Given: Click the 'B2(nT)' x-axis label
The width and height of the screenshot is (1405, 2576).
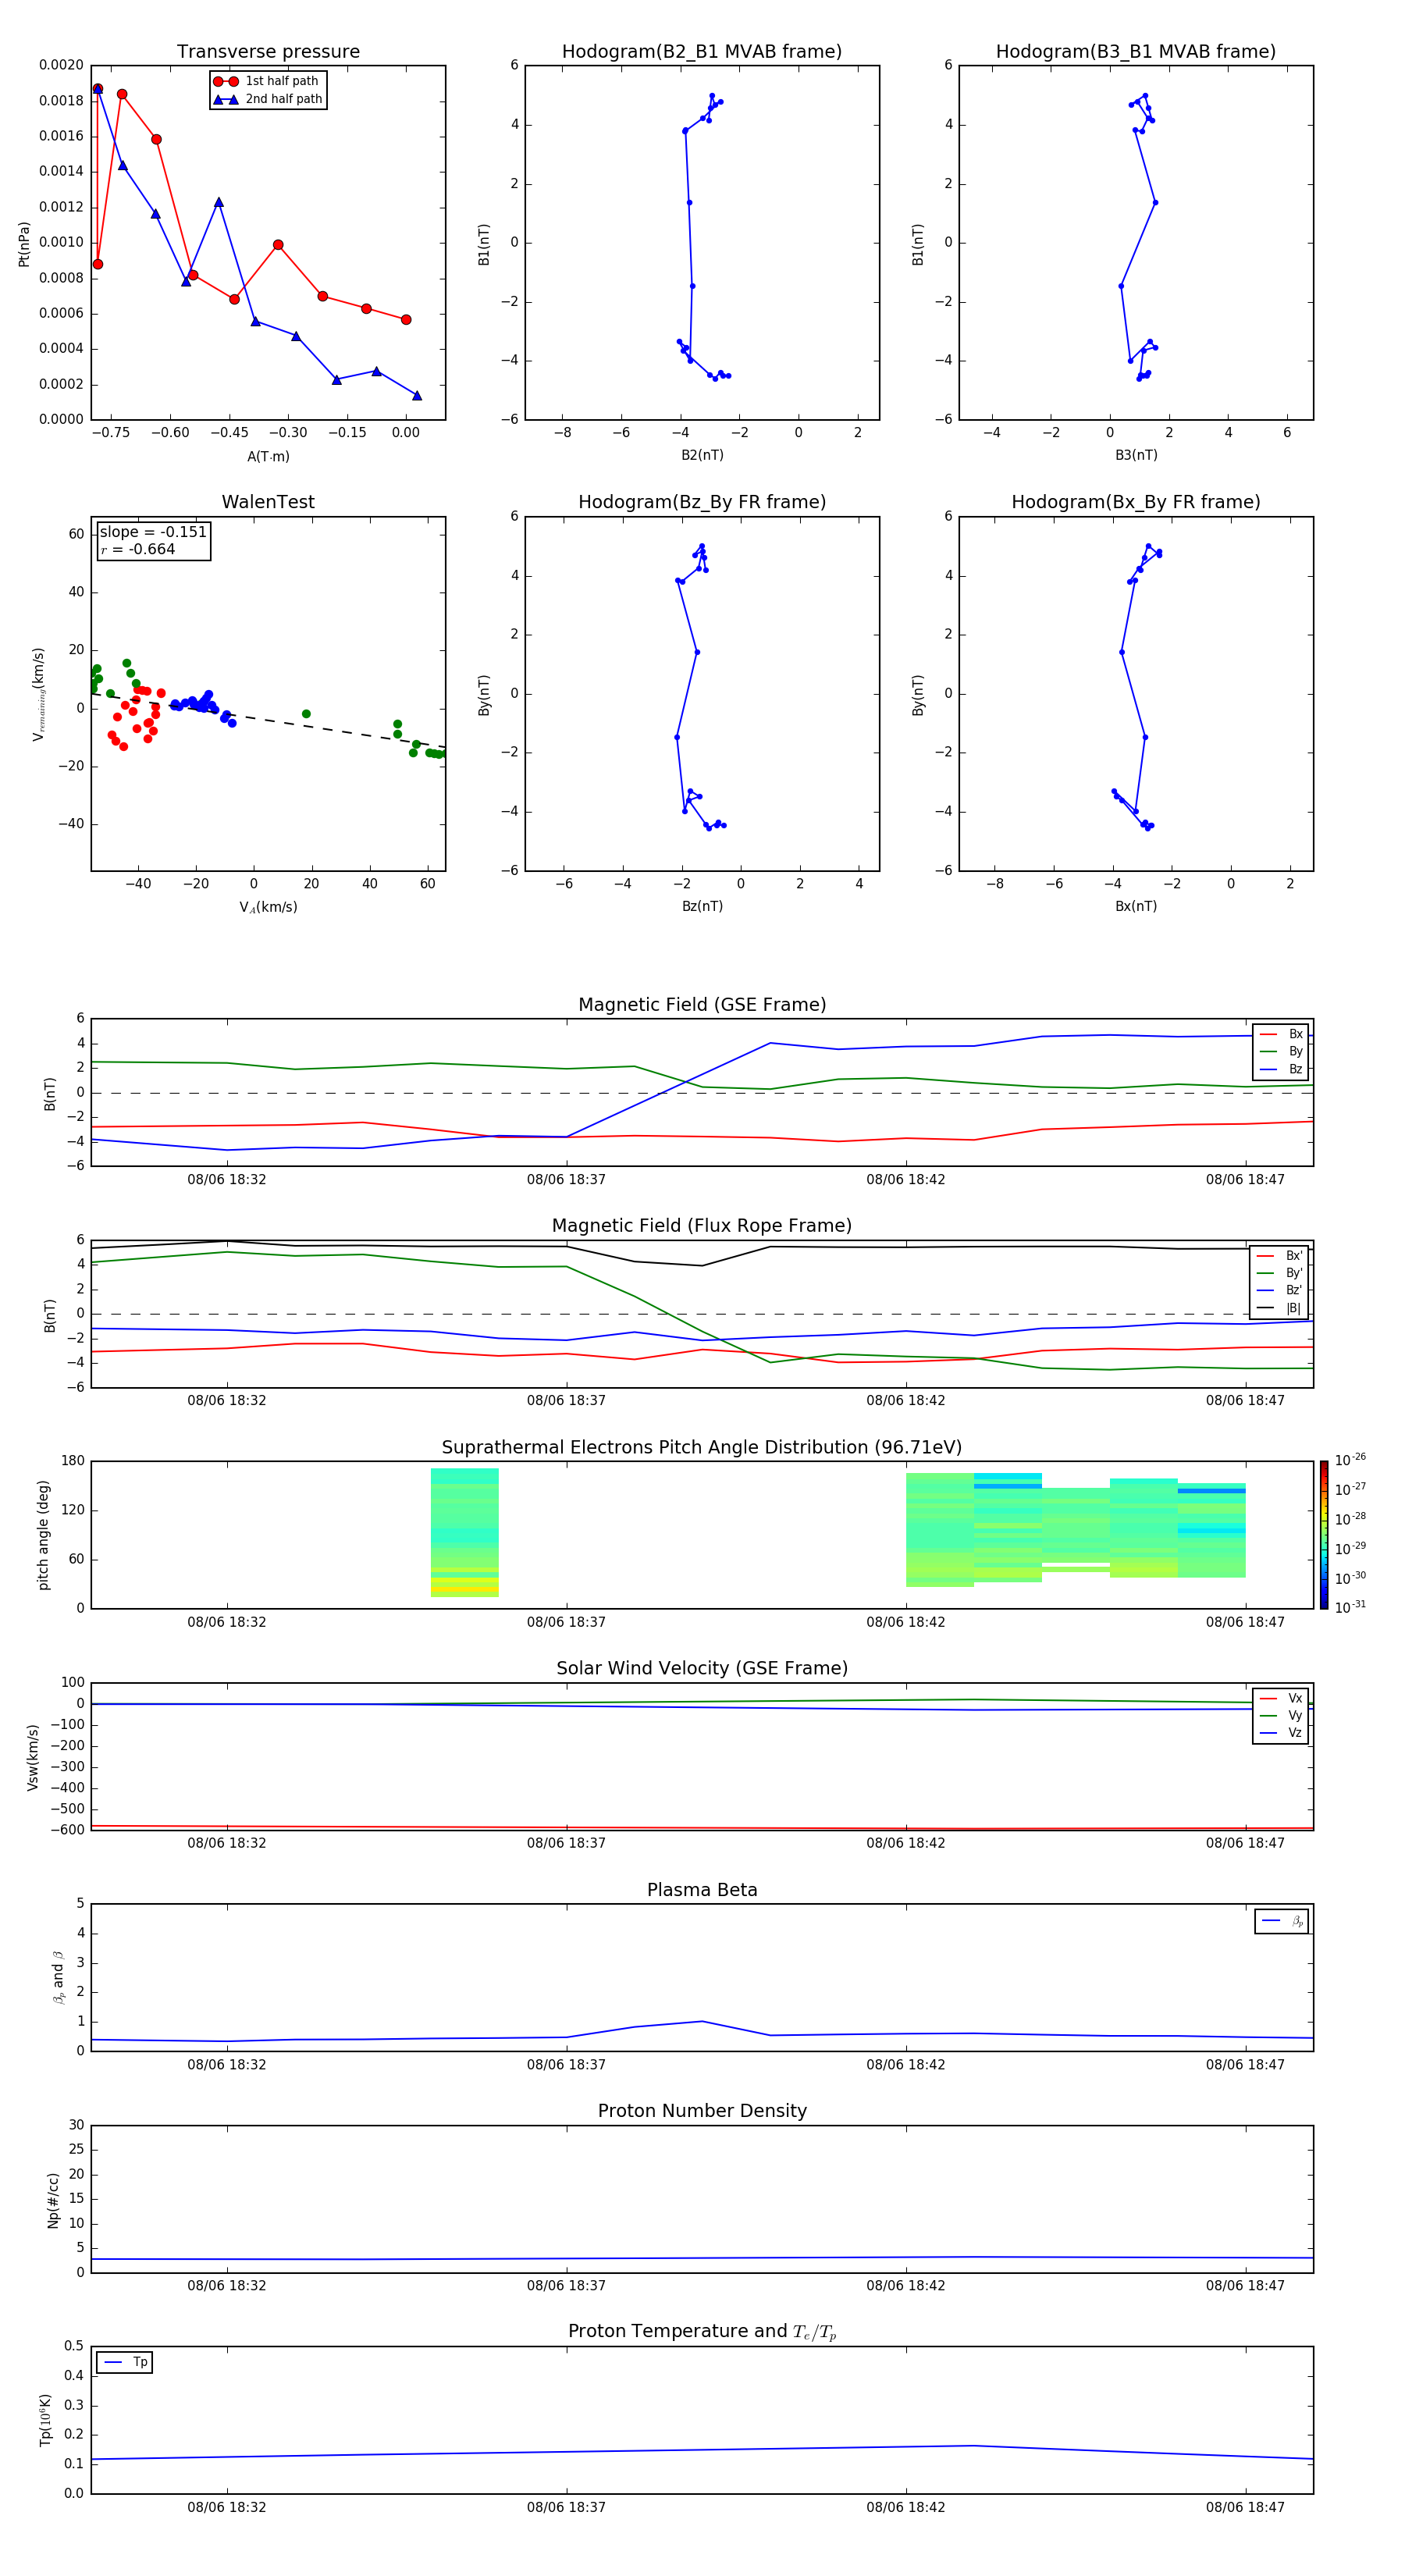Looking at the screenshot, I should pos(702,455).
